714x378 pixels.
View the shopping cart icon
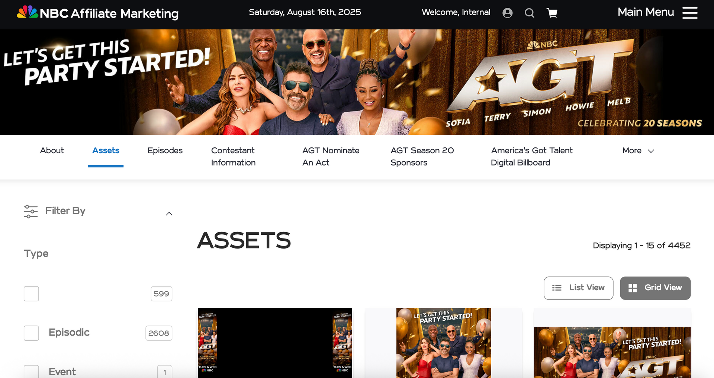552,13
